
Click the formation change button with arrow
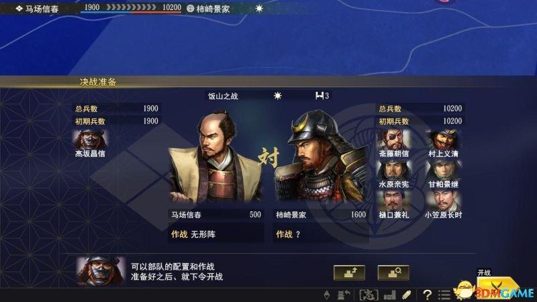[x=349, y=272]
